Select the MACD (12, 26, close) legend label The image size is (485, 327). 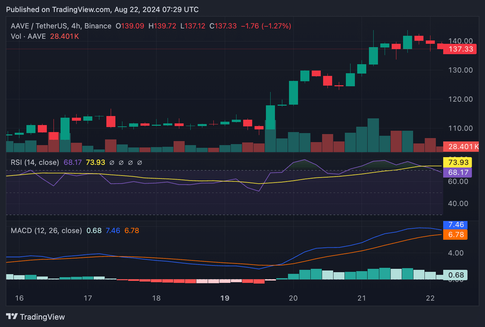tap(46, 231)
